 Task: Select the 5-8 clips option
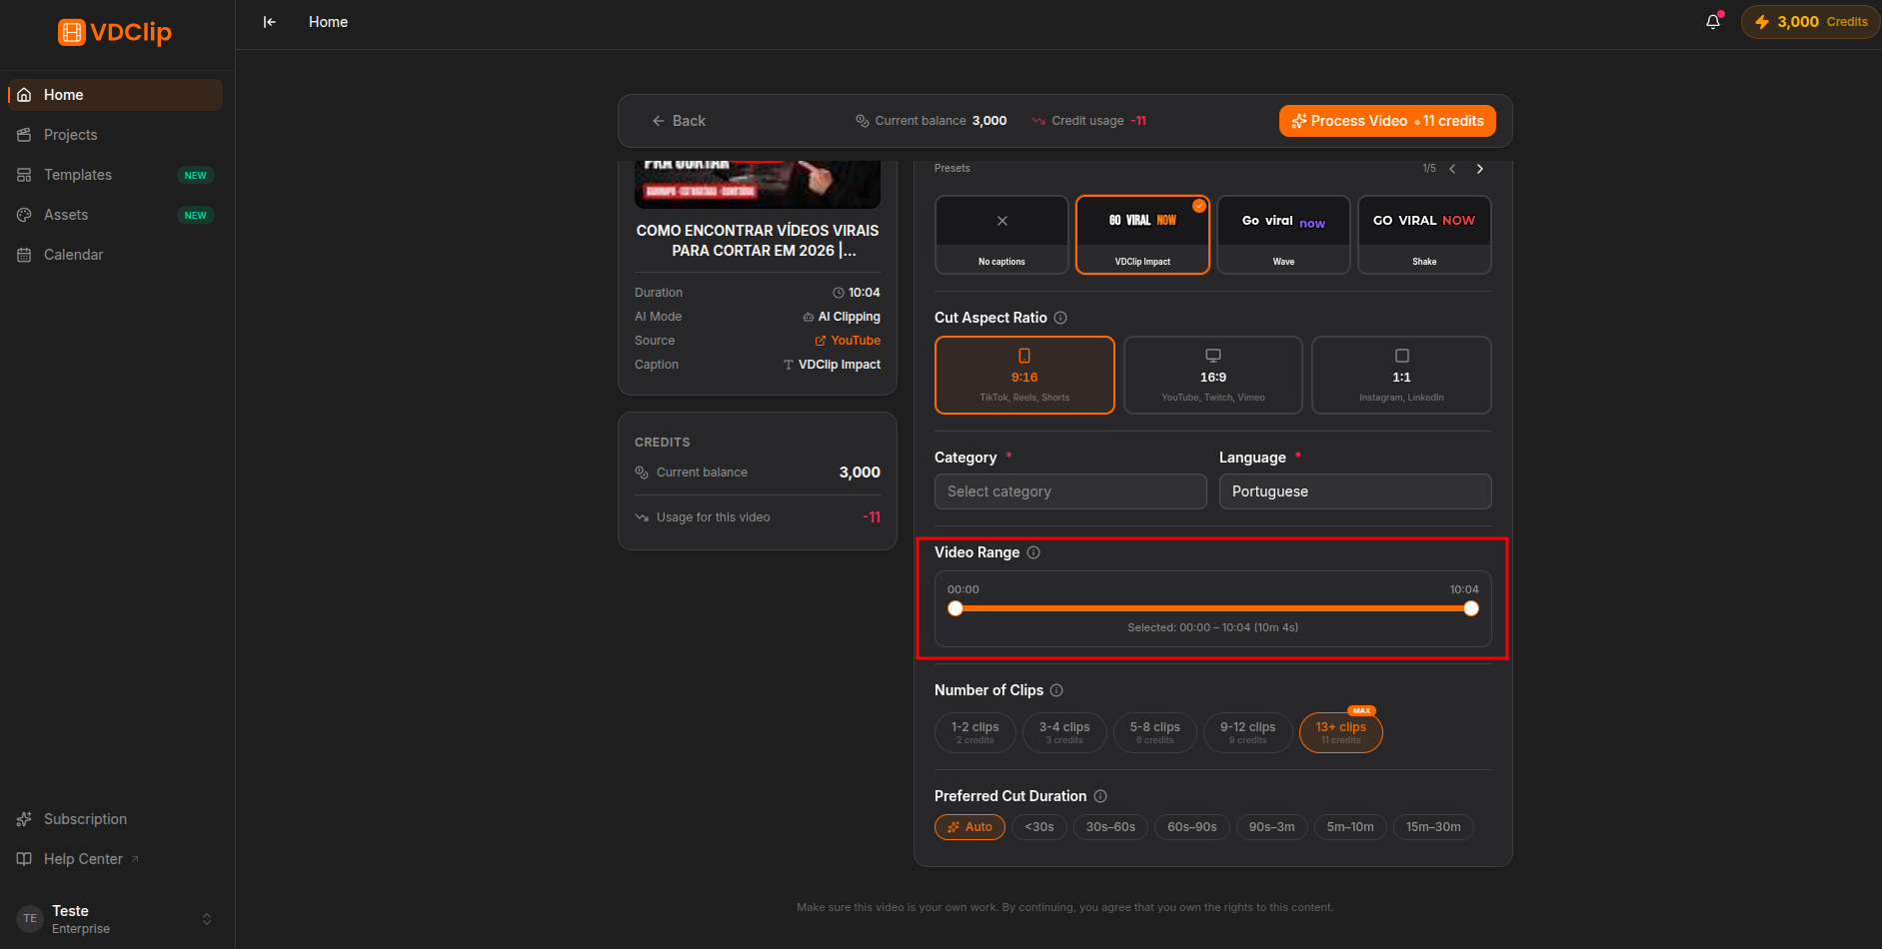click(x=1155, y=732)
